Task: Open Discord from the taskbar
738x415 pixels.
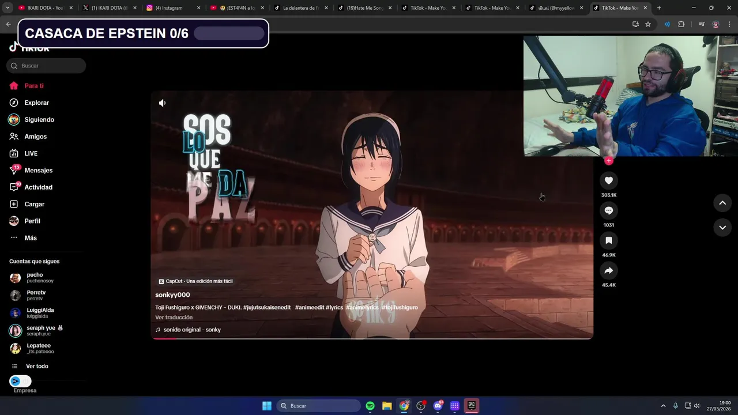Action: (438, 406)
